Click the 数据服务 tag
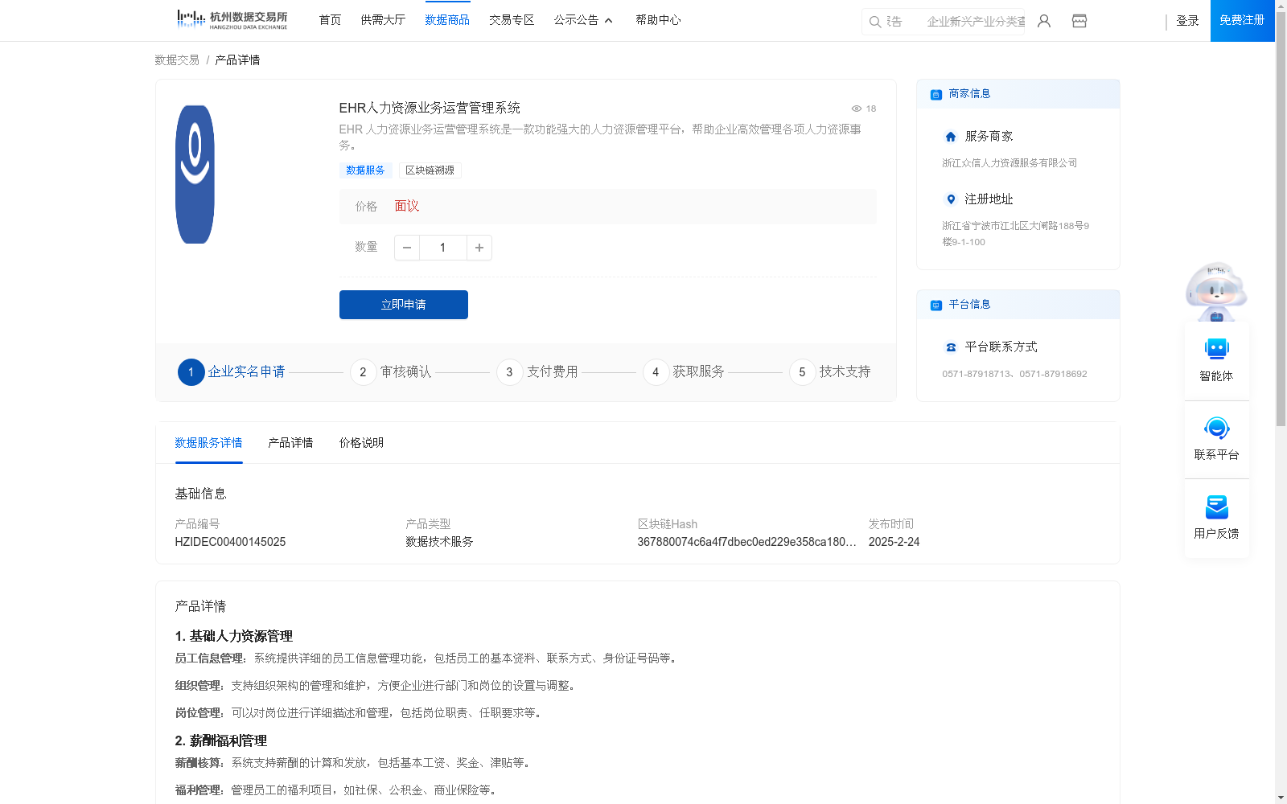The width and height of the screenshot is (1287, 804). point(365,170)
